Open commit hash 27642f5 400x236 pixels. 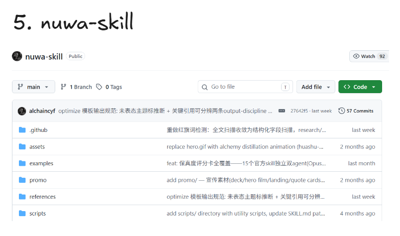[x=299, y=111]
